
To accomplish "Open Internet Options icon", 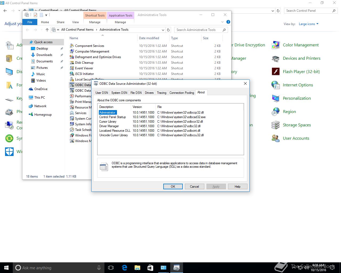I will point(276,85).
